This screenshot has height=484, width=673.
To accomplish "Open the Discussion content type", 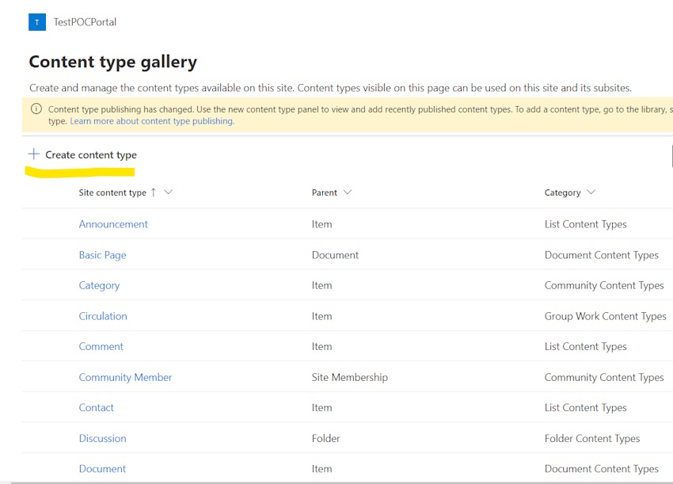I will [102, 438].
